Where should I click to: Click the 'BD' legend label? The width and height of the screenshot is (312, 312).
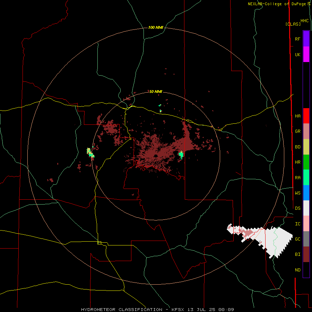(x=298, y=147)
